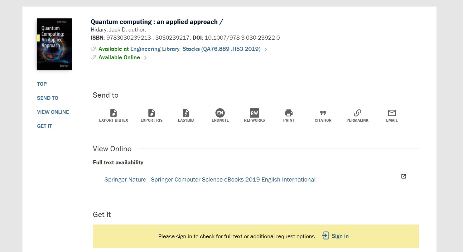Click the Quantum Computing book cover thumbnail
The image size is (463, 252).
coord(54,44)
